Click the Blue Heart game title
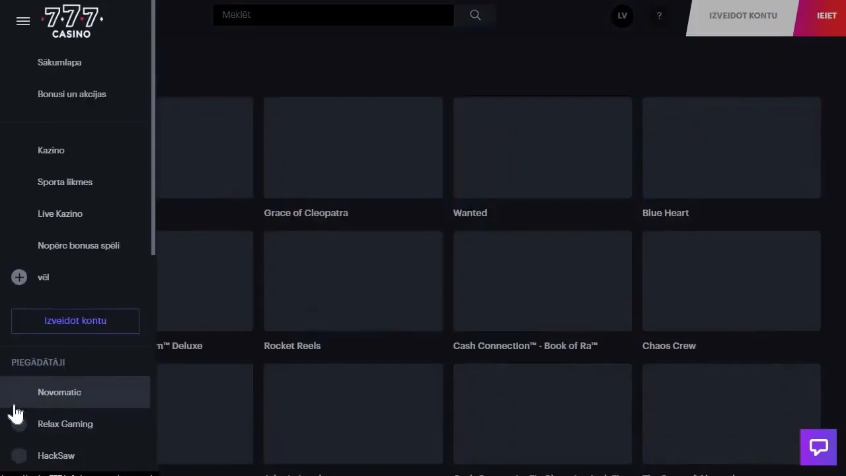 666,213
